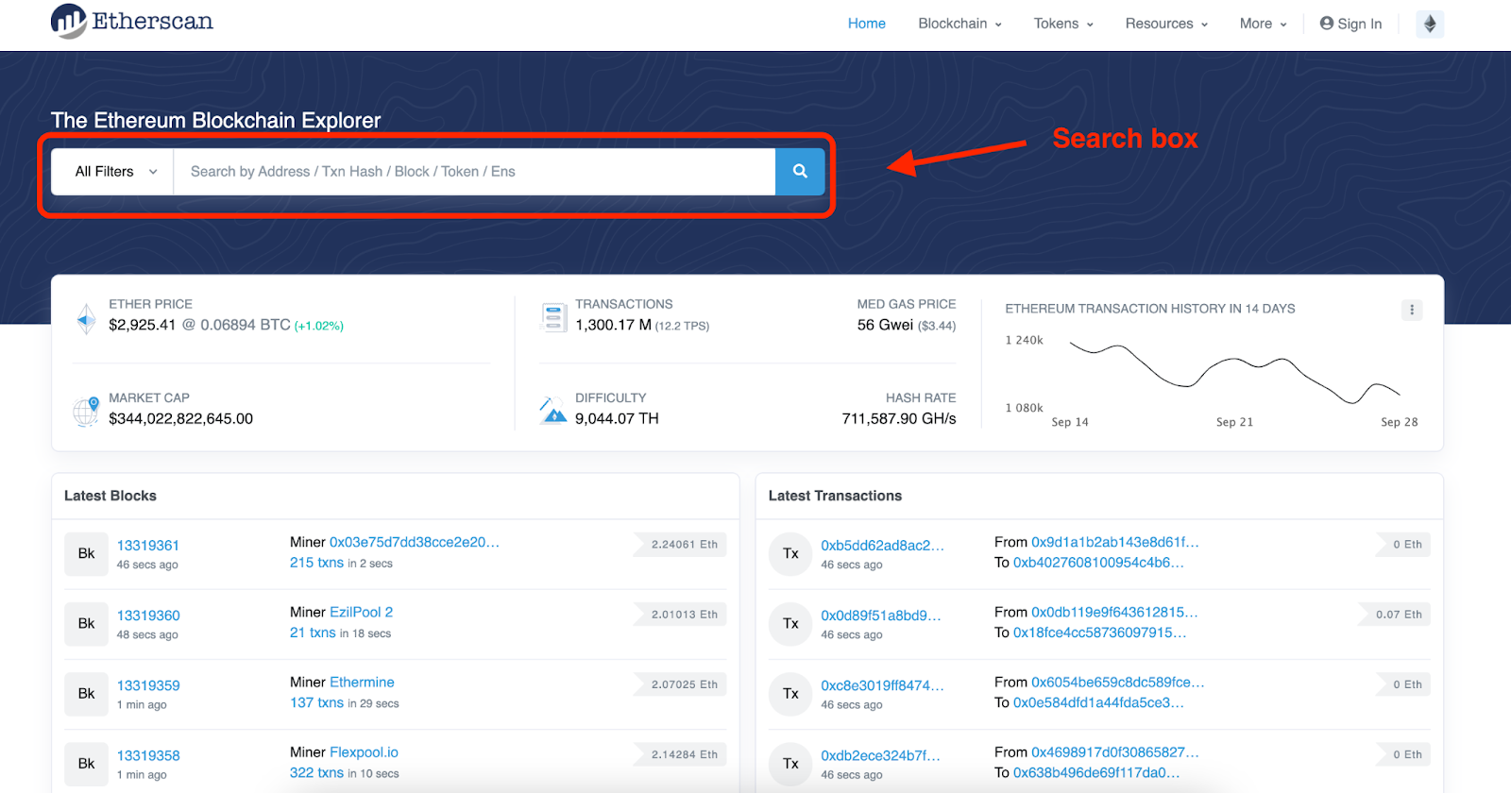Click Bk icon for block 13319358

coord(86,764)
